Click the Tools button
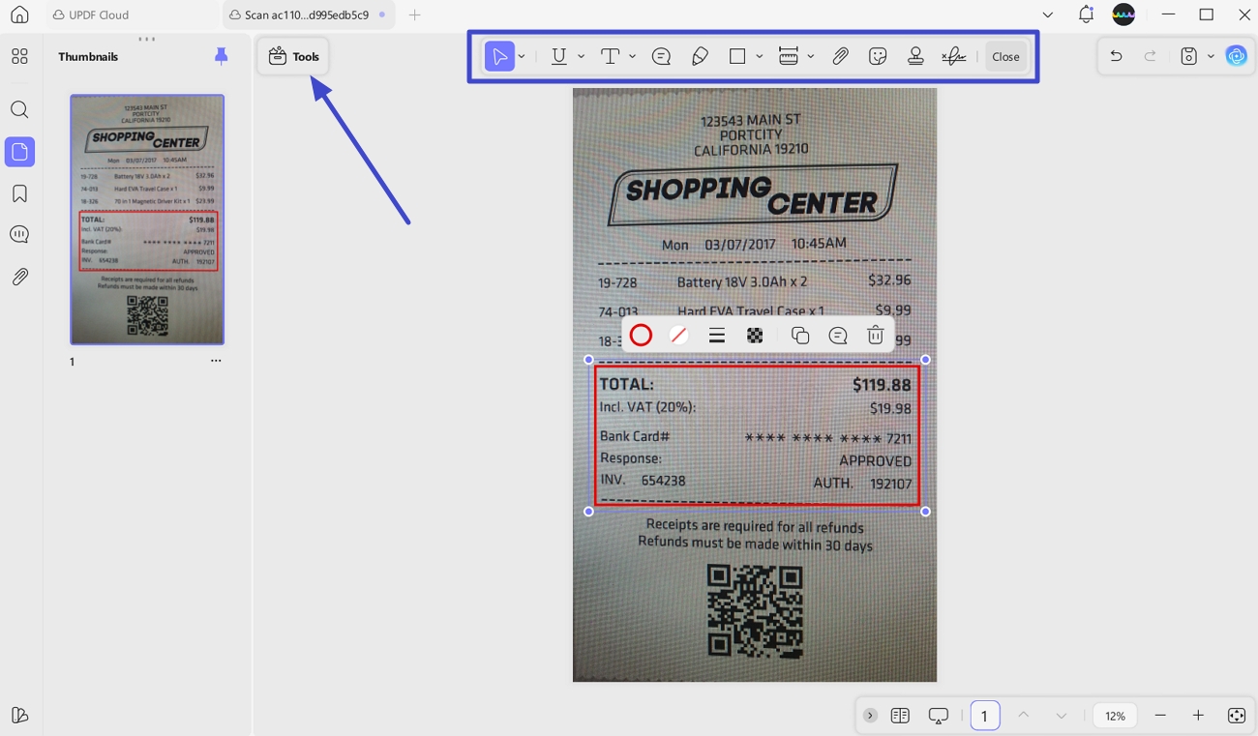Image resolution: width=1258 pixels, height=736 pixels. click(293, 56)
